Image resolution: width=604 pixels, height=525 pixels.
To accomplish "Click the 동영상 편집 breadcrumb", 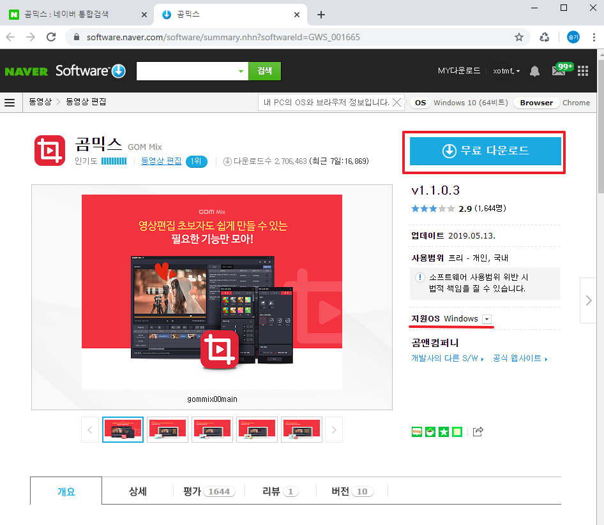I will 86,102.
